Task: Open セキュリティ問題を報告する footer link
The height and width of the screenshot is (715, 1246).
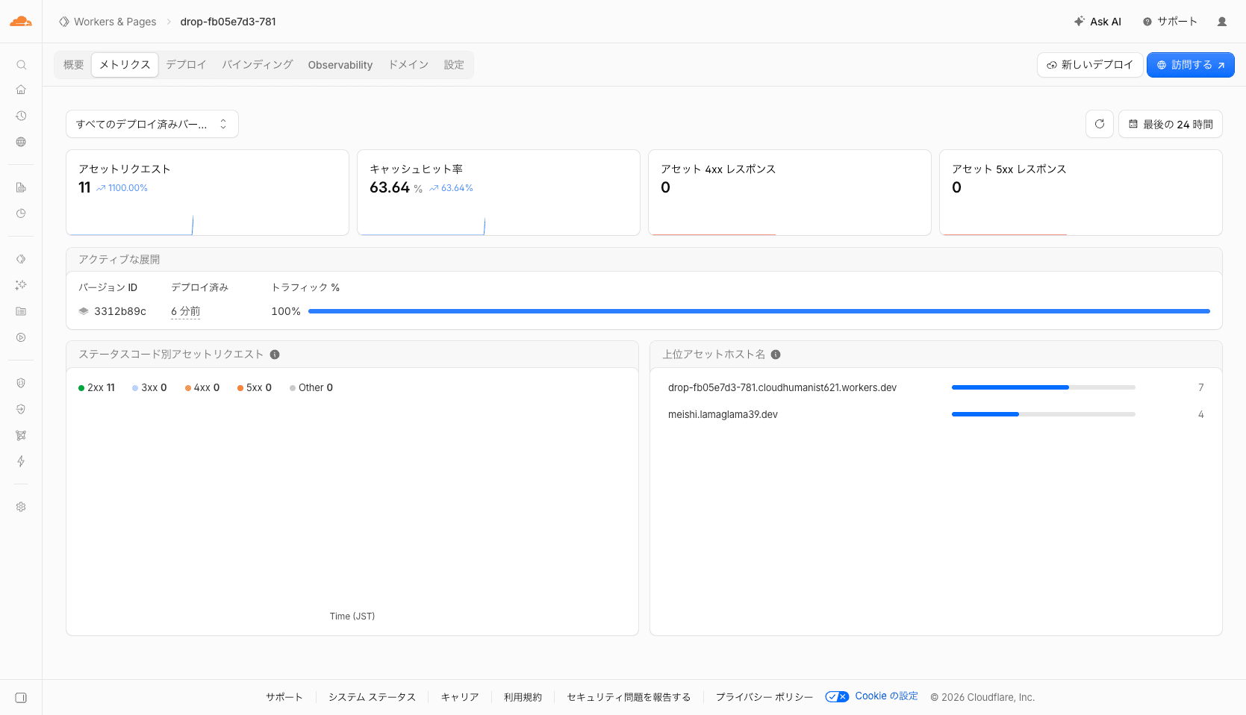Action: (x=629, y=697)
